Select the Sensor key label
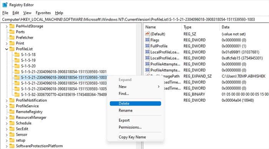The image size is (269, 149). (x=22, y=134)
